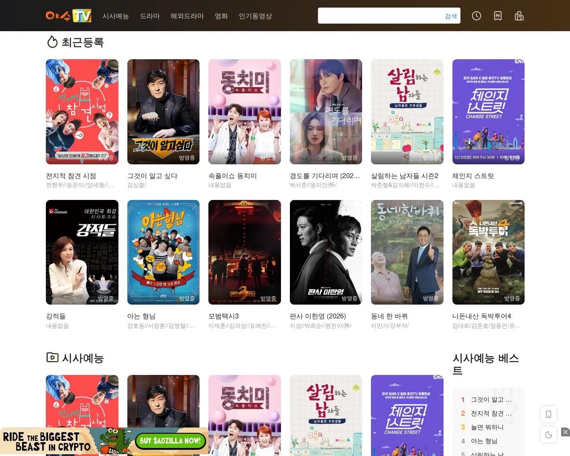The width and height of the screenshot is (570, 456).
Task: Click the 강적들 title link
Action: (56, 316)
